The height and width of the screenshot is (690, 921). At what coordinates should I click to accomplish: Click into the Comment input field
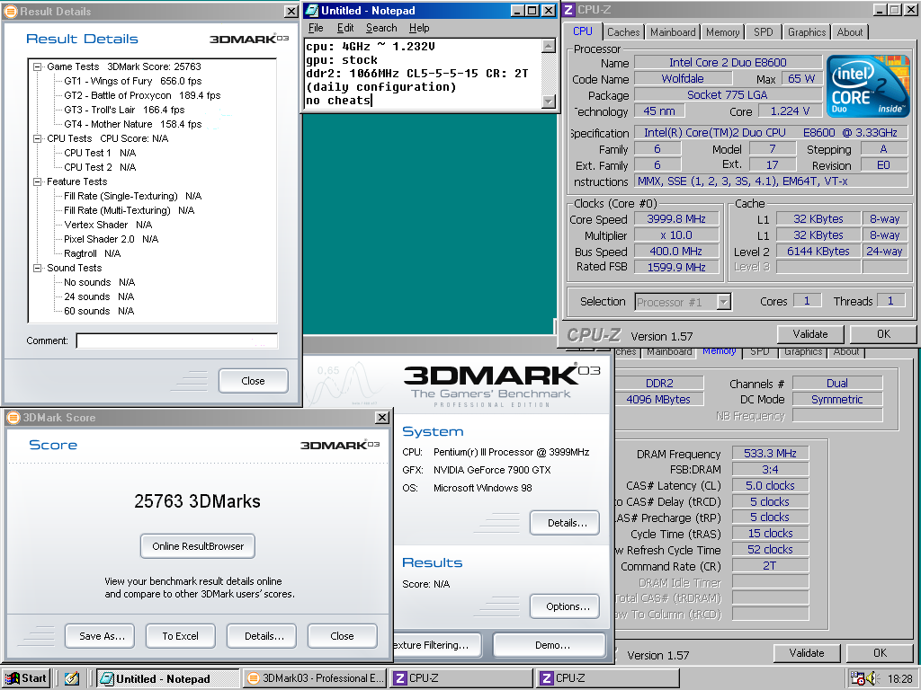(177, 341)
